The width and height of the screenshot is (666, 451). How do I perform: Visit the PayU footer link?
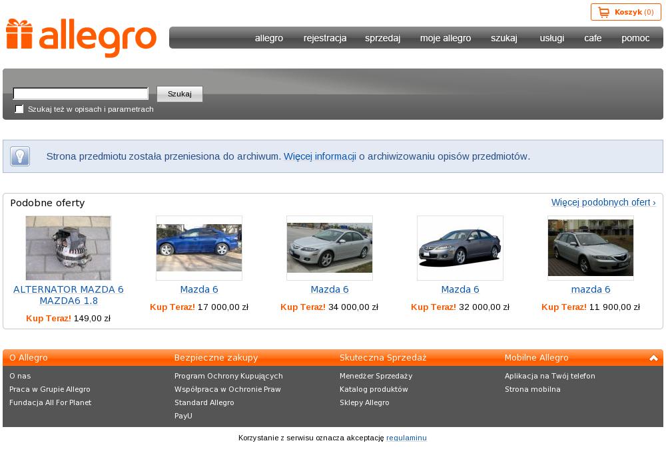click(x=183, y=416)
